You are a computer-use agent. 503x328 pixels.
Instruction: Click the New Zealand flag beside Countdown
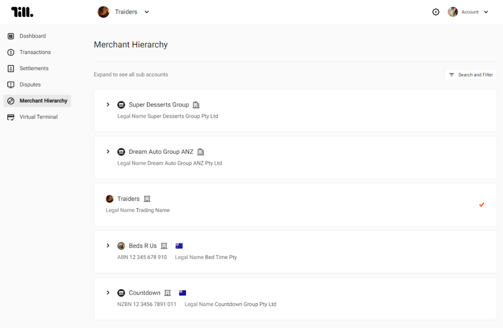coord(182,293)
